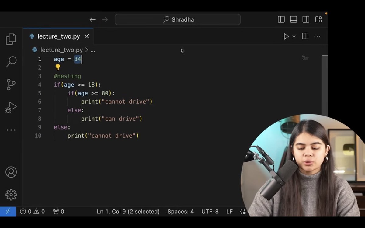This screenshot has height=228, width=365.
Task: Click line number 10 in gutter
Action: click(x=38, y=136)
